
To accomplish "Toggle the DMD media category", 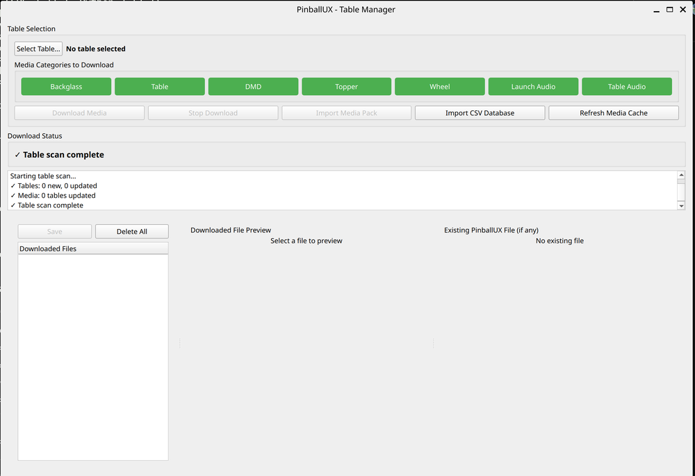I will (x=253, y=87).
